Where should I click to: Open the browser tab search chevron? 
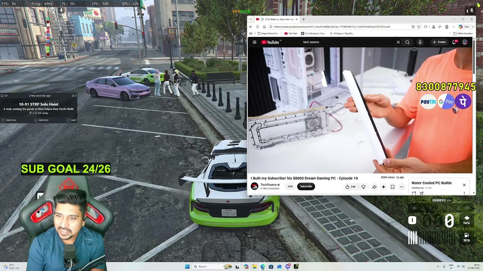tap(251, 19)
